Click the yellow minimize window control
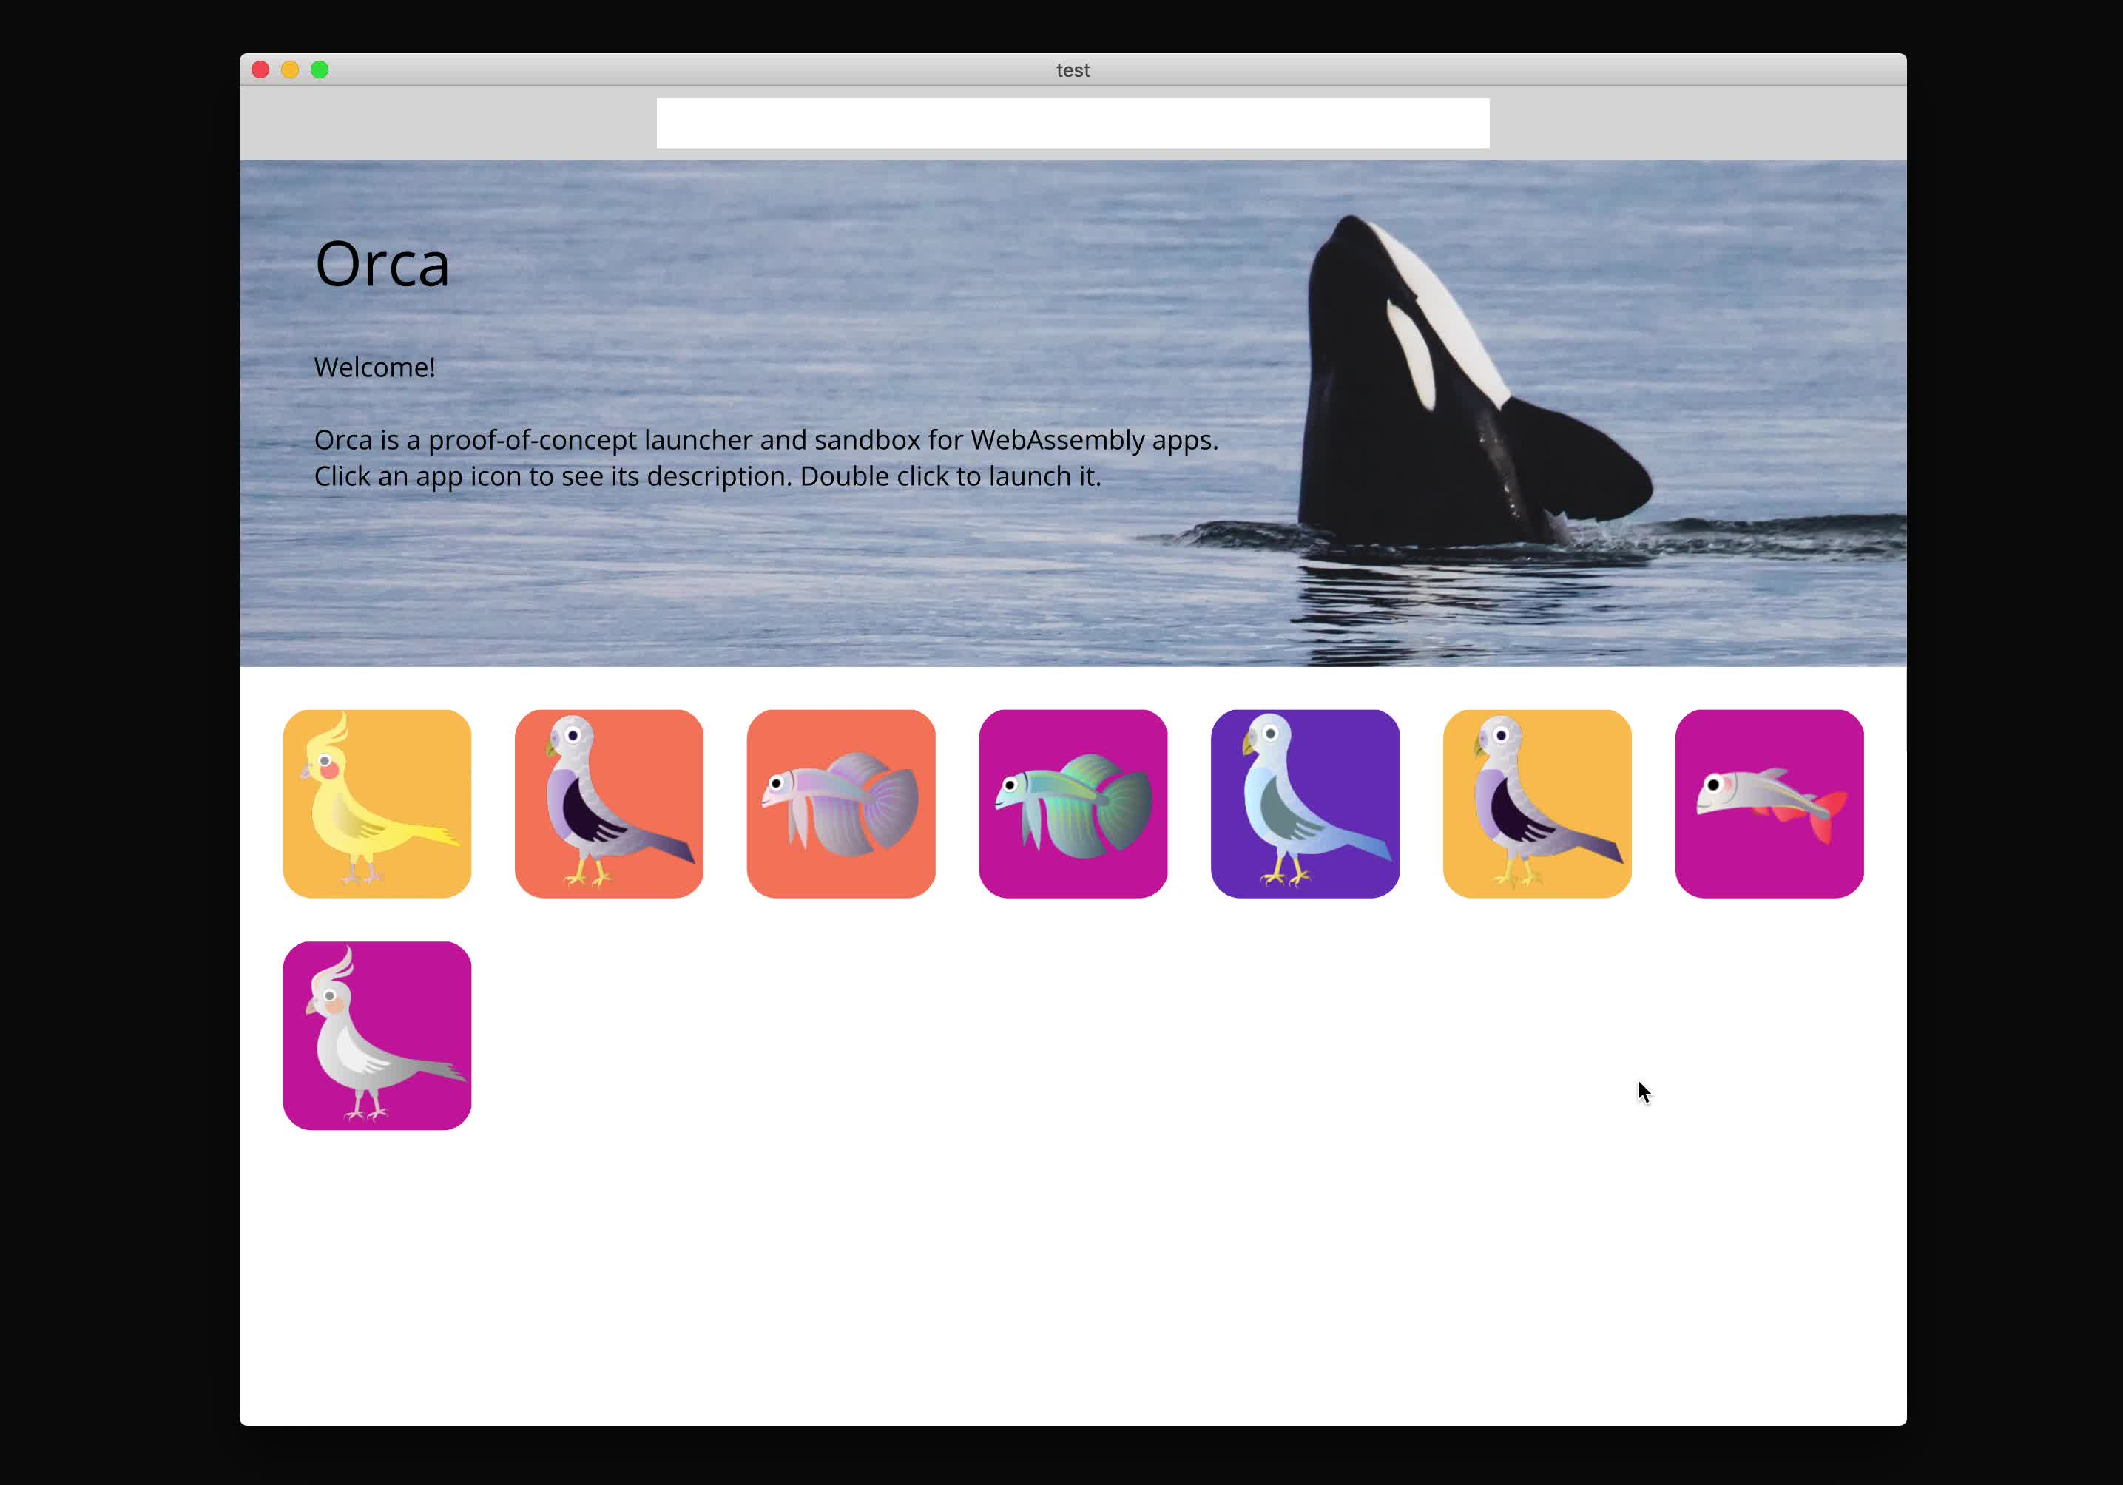 coord(289,69)
